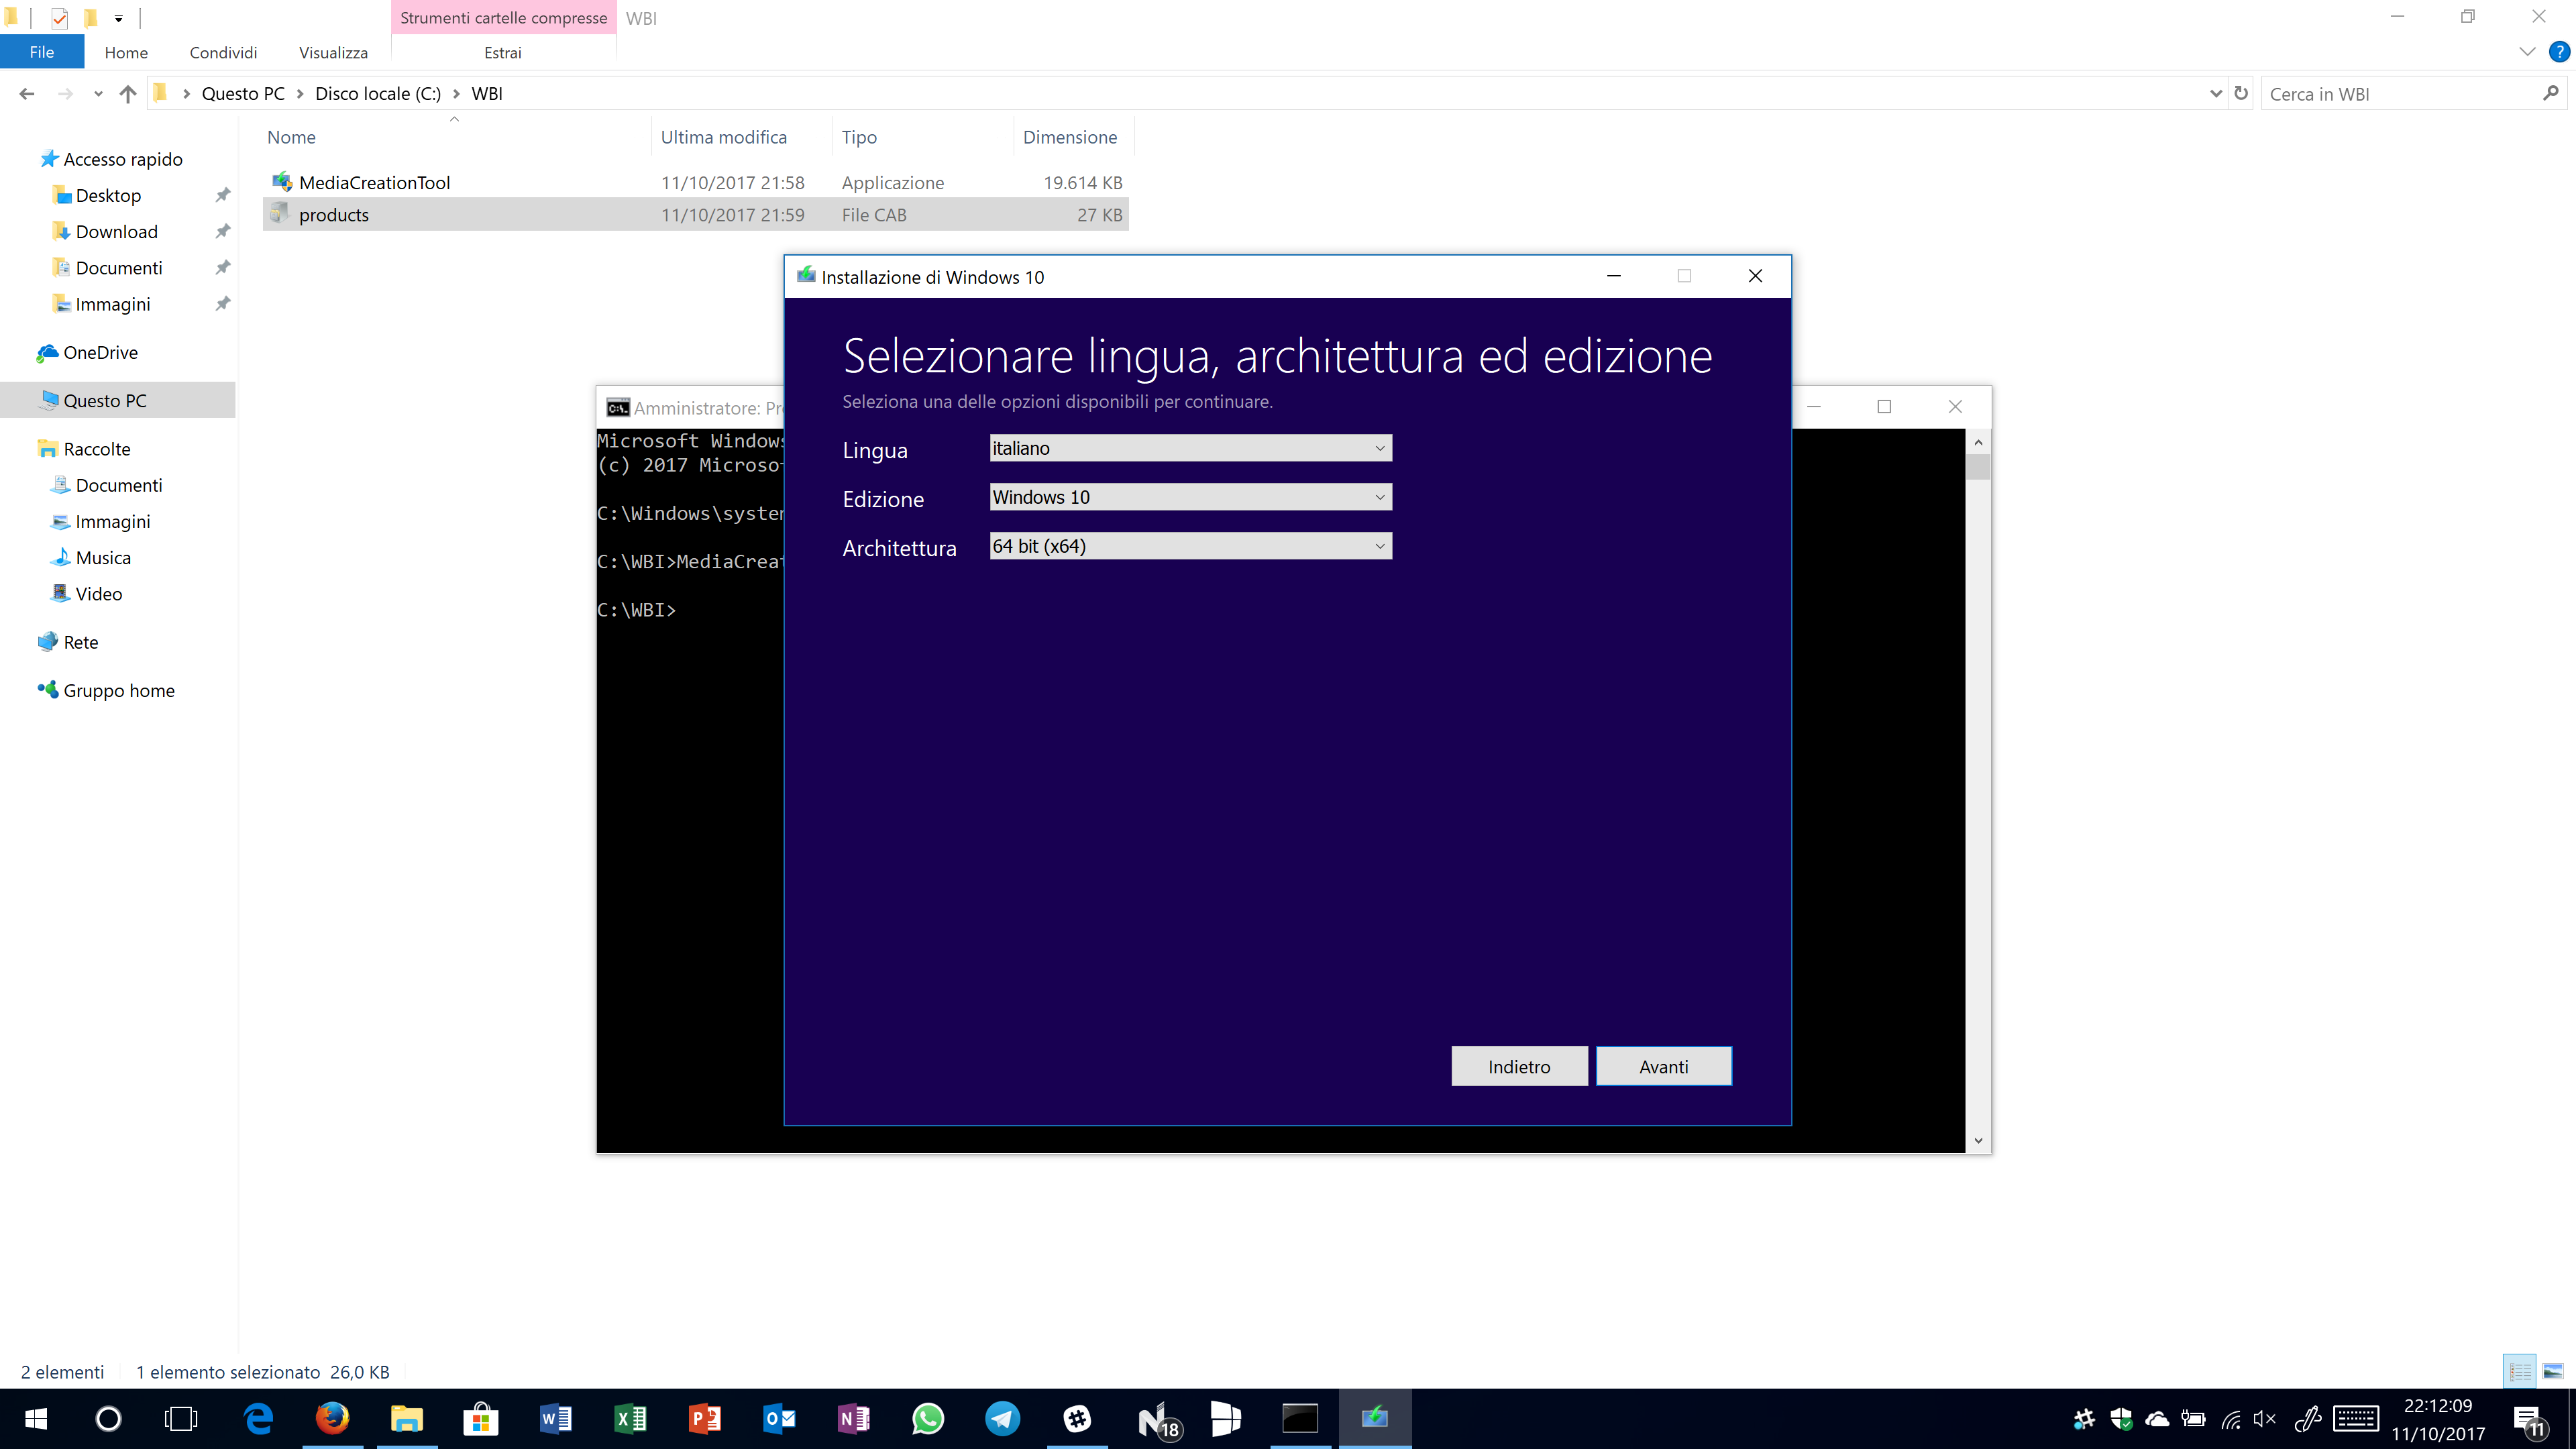Open Accesso rapido in the sidebar

click(111, 159)
